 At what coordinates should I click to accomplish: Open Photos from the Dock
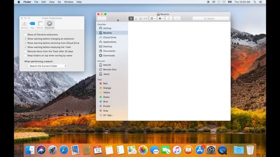tap(143, 150)
